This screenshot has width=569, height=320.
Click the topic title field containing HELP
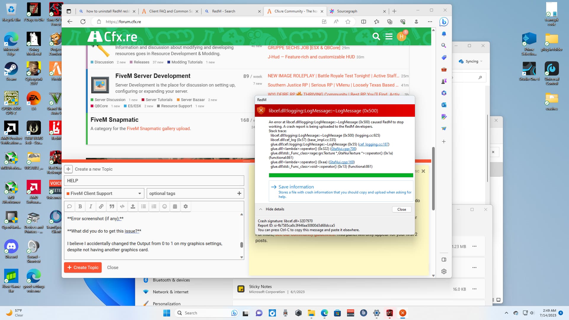pos(154,181)
